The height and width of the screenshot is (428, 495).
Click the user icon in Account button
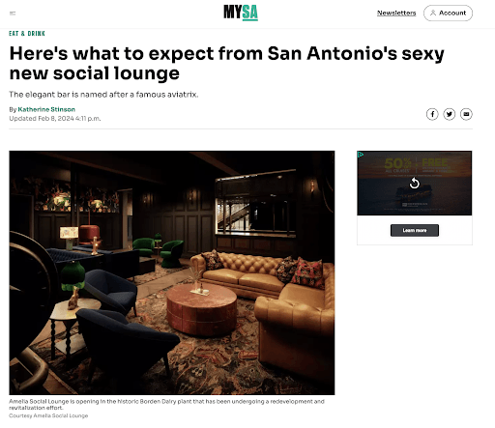(433, 13)
